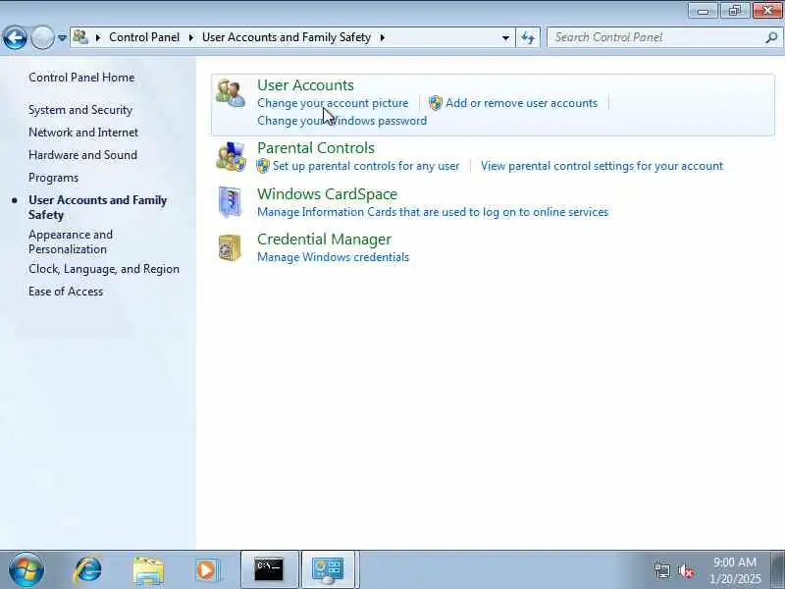Click the Forward navigation arrow button
The image size is (785, 589).
[42, 37]
